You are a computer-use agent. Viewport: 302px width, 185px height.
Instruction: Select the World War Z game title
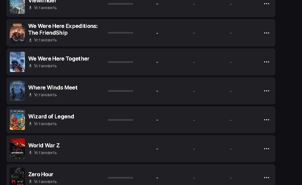click(x=44, y=145)
